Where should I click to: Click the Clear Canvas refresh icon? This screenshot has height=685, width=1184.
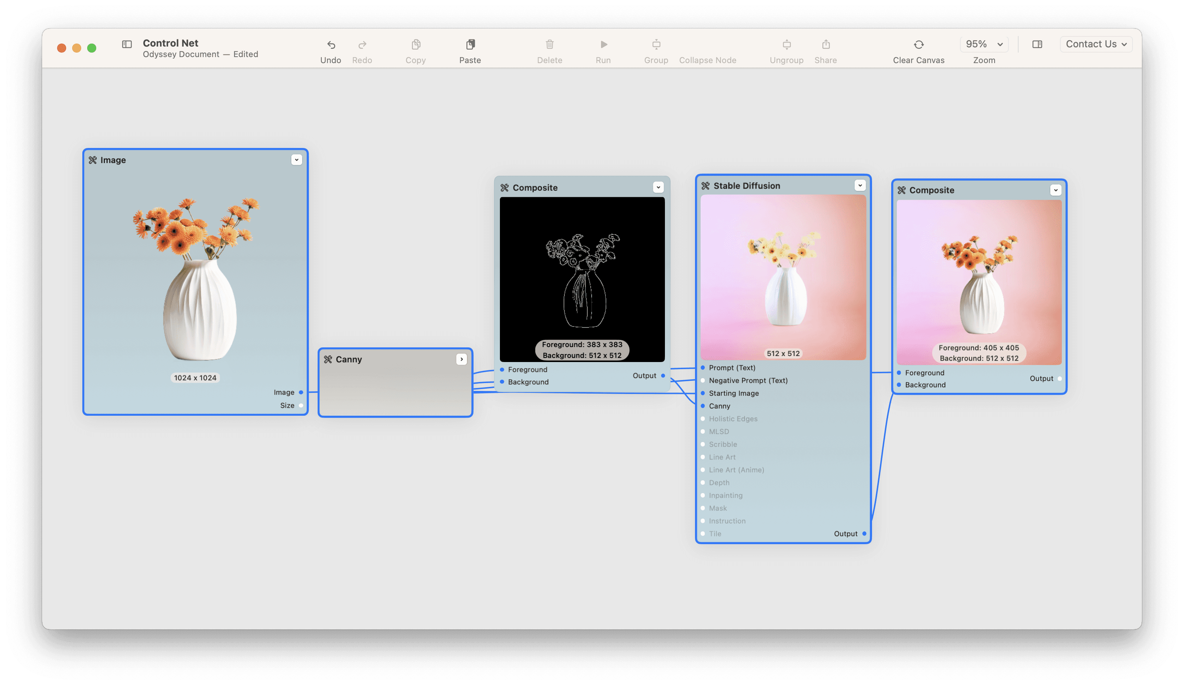919,45
